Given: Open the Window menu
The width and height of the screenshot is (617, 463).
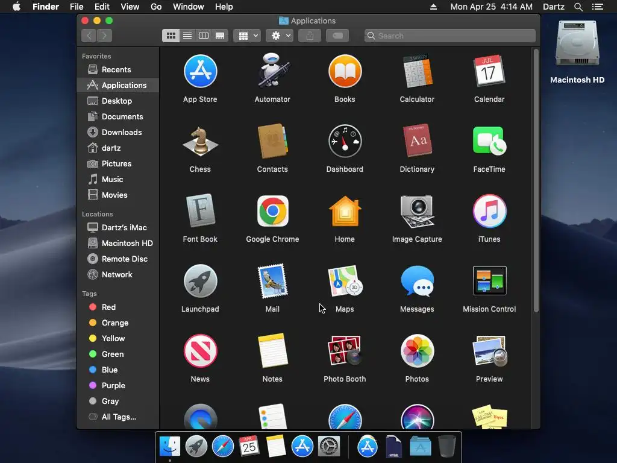Looking at the screenshot, I should (189, 7).
